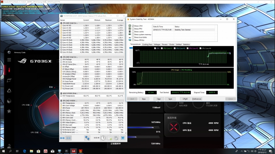
Task: Enable Stress cache checkbox
Action: (x=133, y=32)
